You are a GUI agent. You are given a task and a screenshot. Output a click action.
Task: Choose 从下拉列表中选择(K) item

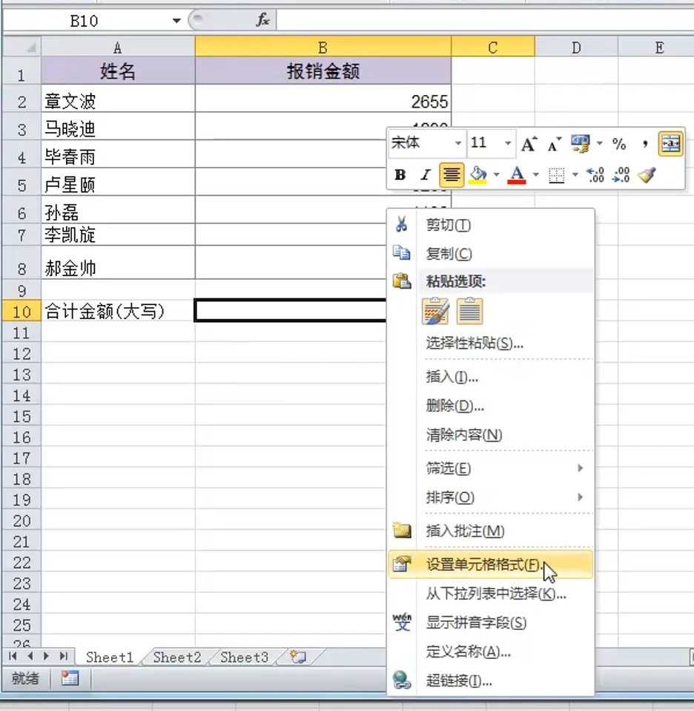(491, 594)
